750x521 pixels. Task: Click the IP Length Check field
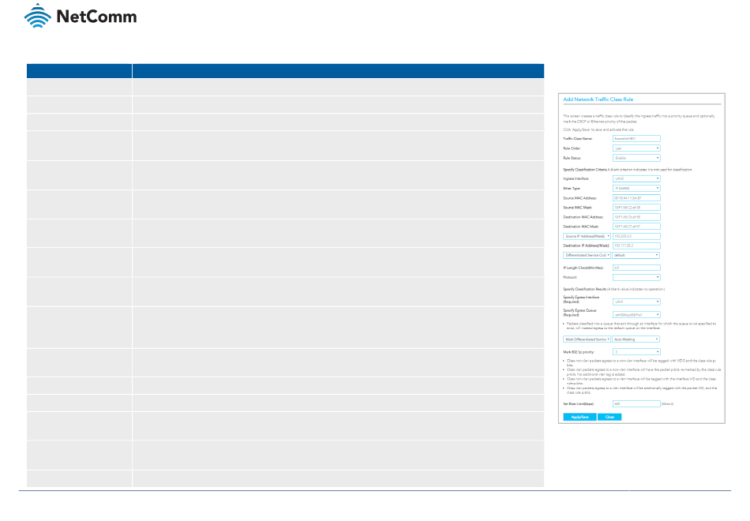pyautogui.click(x=636, y=268)
